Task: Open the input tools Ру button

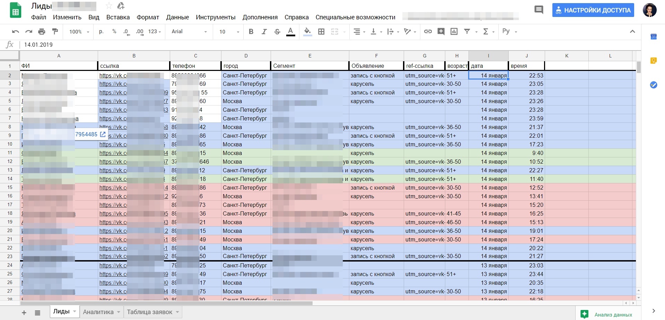Action: click(506, 31)
